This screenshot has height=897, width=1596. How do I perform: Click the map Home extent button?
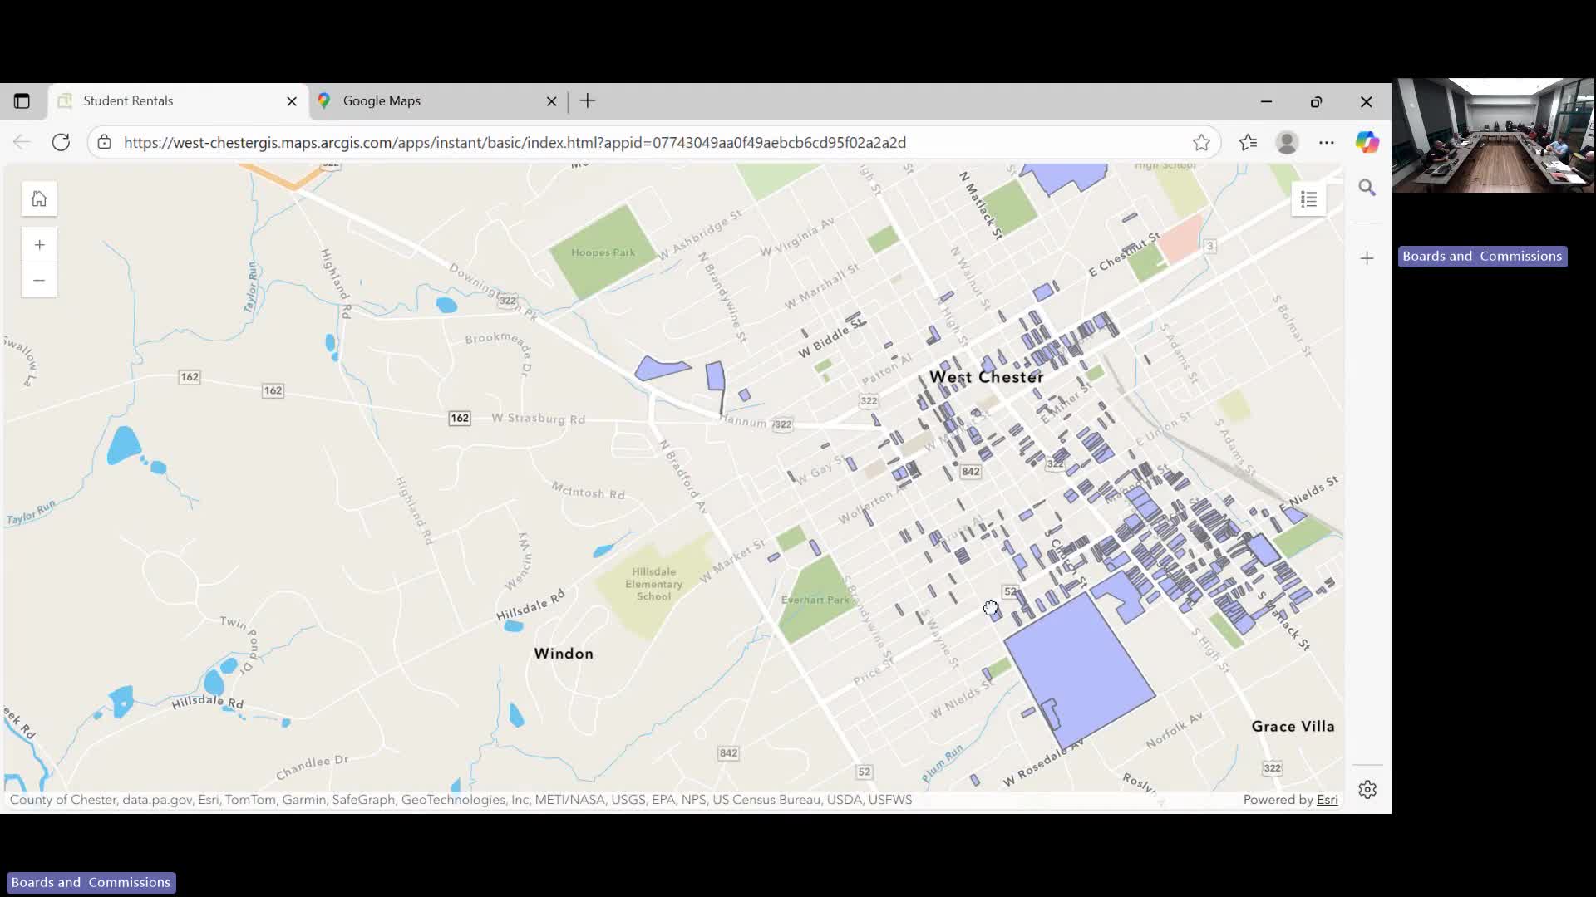click(x=39, y=199)
